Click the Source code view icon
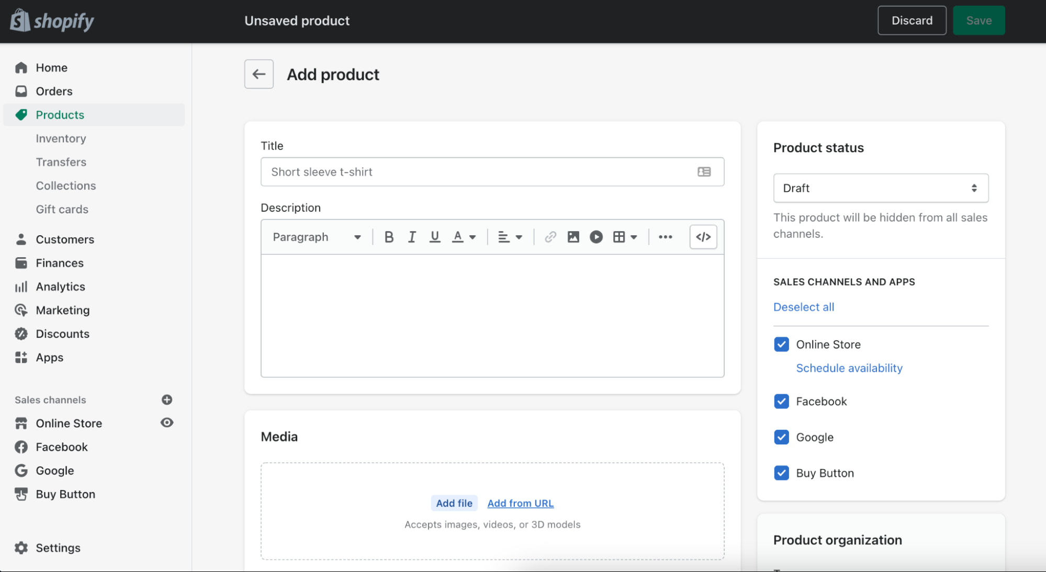This screenshot has width=1046, height=572. click(703, 235)
